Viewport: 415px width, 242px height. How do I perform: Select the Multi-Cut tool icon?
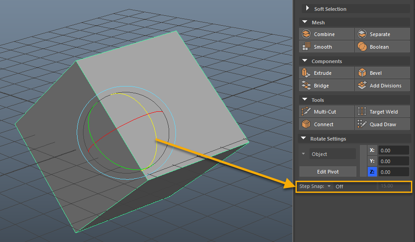tap(306, 111)
